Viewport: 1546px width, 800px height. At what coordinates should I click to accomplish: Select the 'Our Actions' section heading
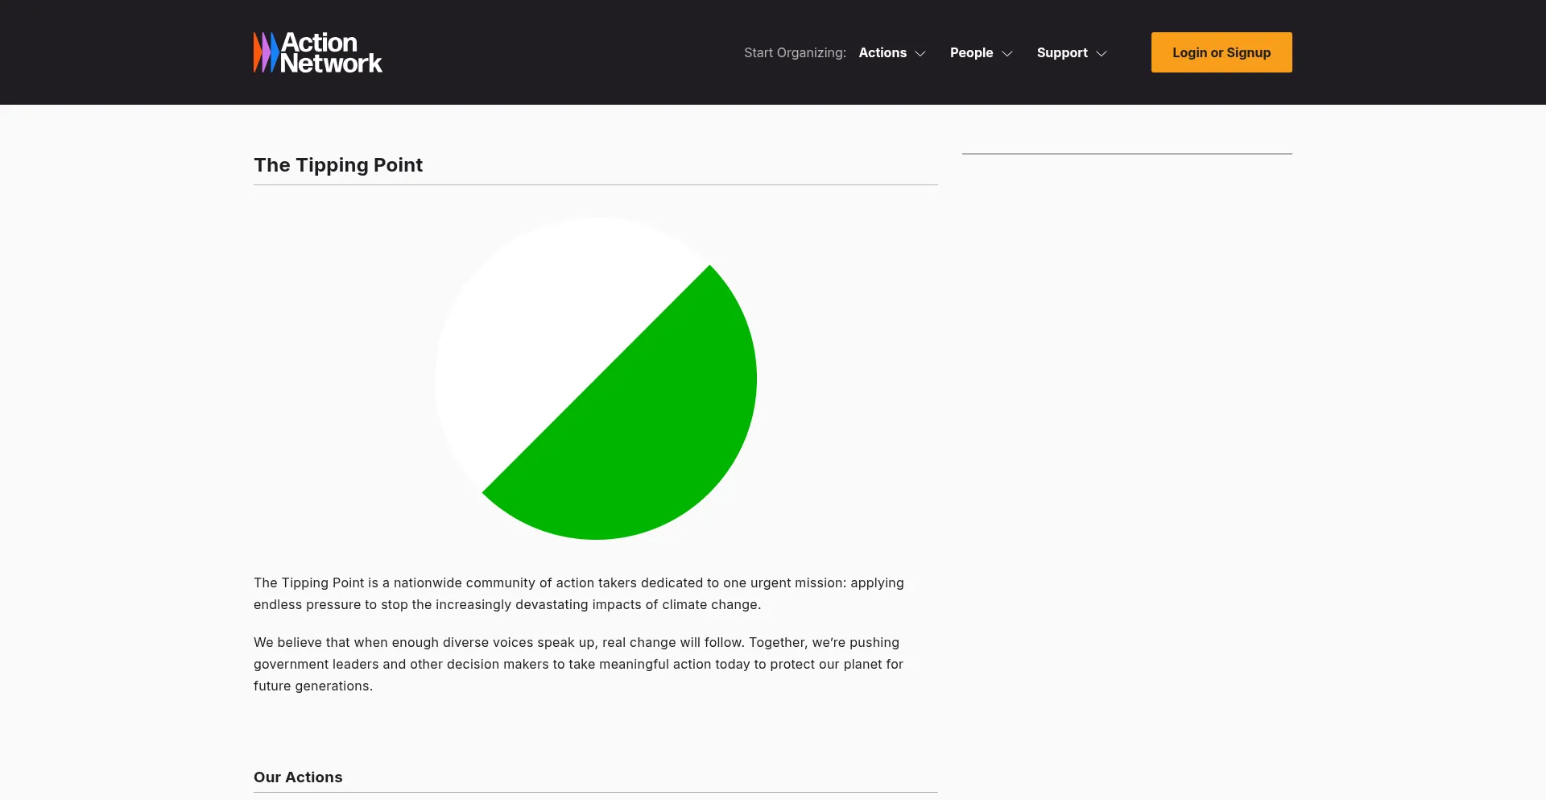point(298,777)
